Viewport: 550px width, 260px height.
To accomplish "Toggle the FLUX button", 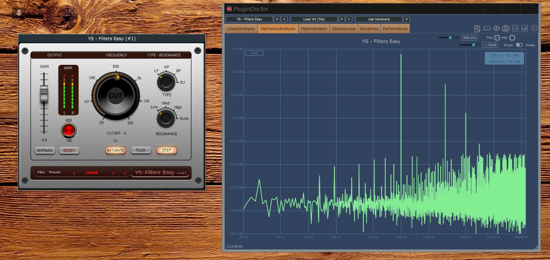I will (x=141, y=150).
